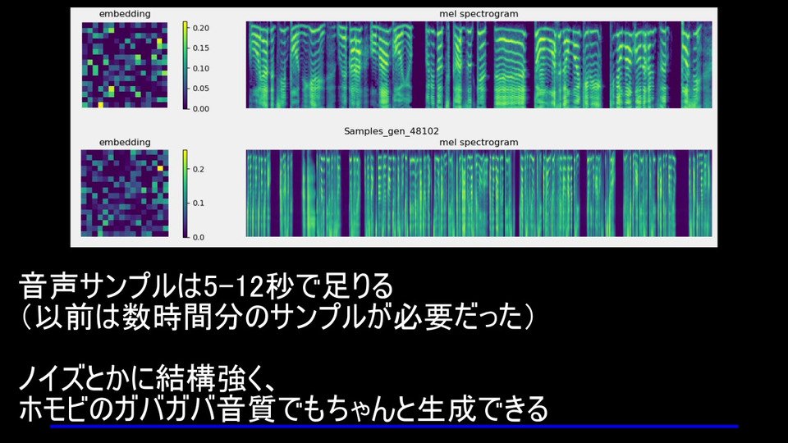Click the bottom 'embedding' plot title
This screenshot has width=788, height=443.
pyautogui.click(x=125, y=142)
